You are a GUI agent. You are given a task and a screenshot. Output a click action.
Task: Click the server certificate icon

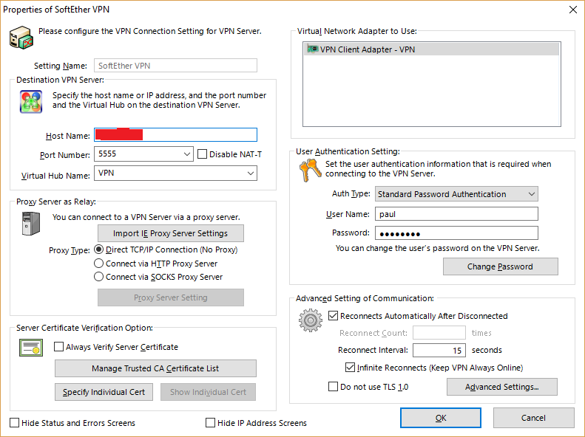31,348
